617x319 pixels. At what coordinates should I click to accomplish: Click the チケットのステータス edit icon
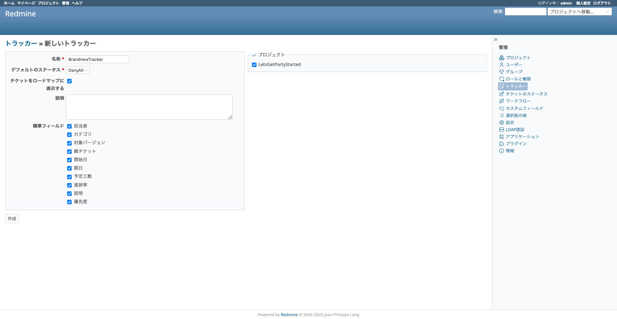501,94
